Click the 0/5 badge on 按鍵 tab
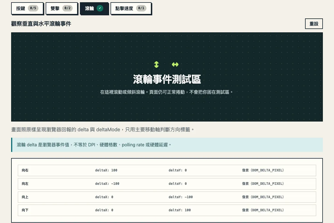 (33, 8)
